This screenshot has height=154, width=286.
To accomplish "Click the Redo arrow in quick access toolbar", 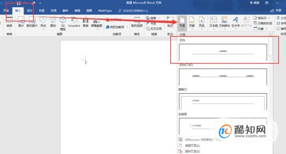I will [34, 3].
